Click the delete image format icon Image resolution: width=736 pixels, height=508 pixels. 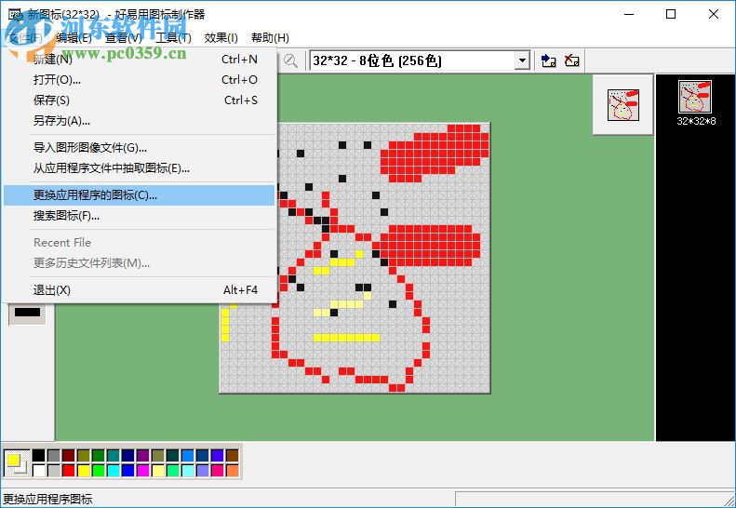(571, 61)
